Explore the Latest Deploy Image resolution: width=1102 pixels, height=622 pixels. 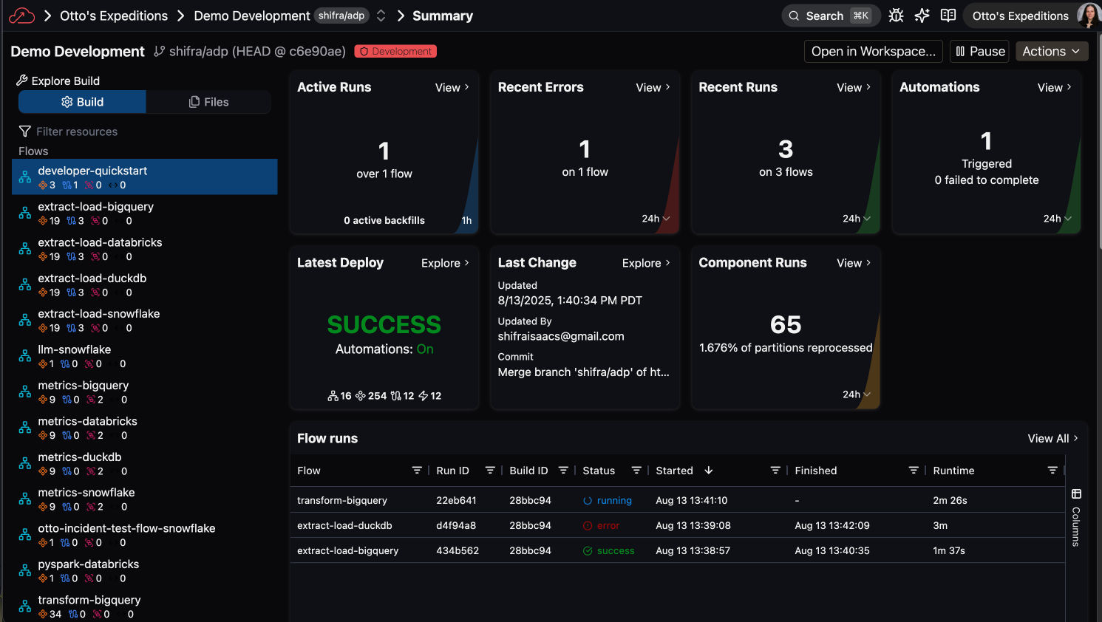click(x=446, y=263)
